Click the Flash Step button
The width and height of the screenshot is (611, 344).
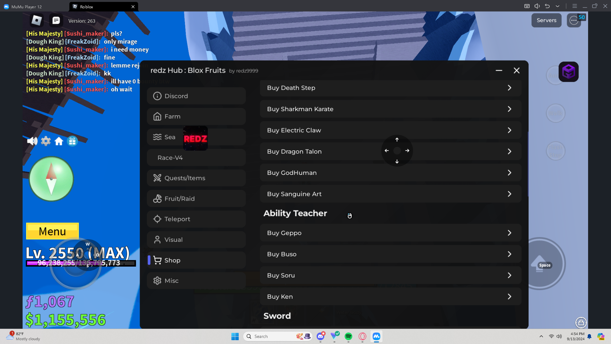[x=556, y=151]
